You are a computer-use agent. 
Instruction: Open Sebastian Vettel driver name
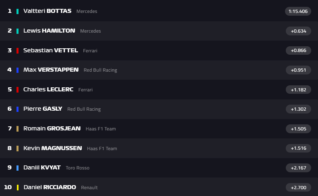[51, 50]
